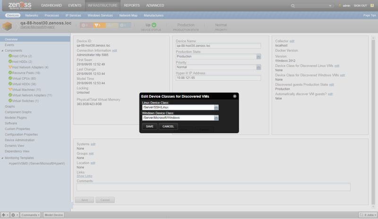Click the Device Name input field

tap(218, 45)
